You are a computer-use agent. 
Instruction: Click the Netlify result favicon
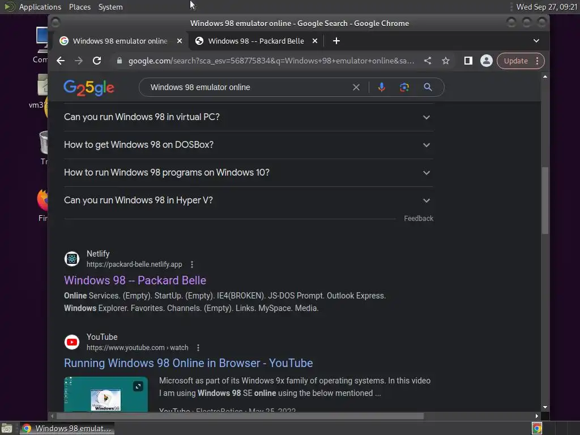tap(72, 258)
